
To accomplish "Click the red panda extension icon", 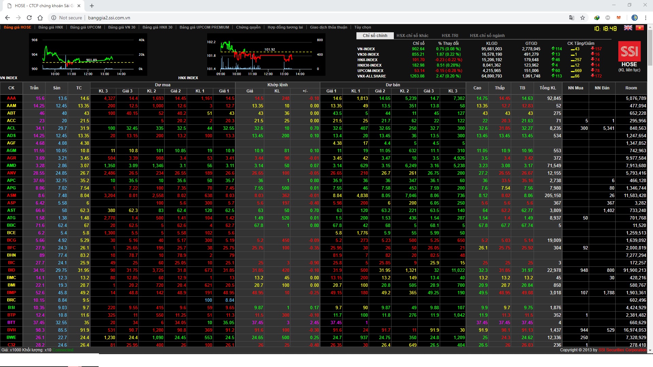I will pyautogui.click(x=619, y=18).
